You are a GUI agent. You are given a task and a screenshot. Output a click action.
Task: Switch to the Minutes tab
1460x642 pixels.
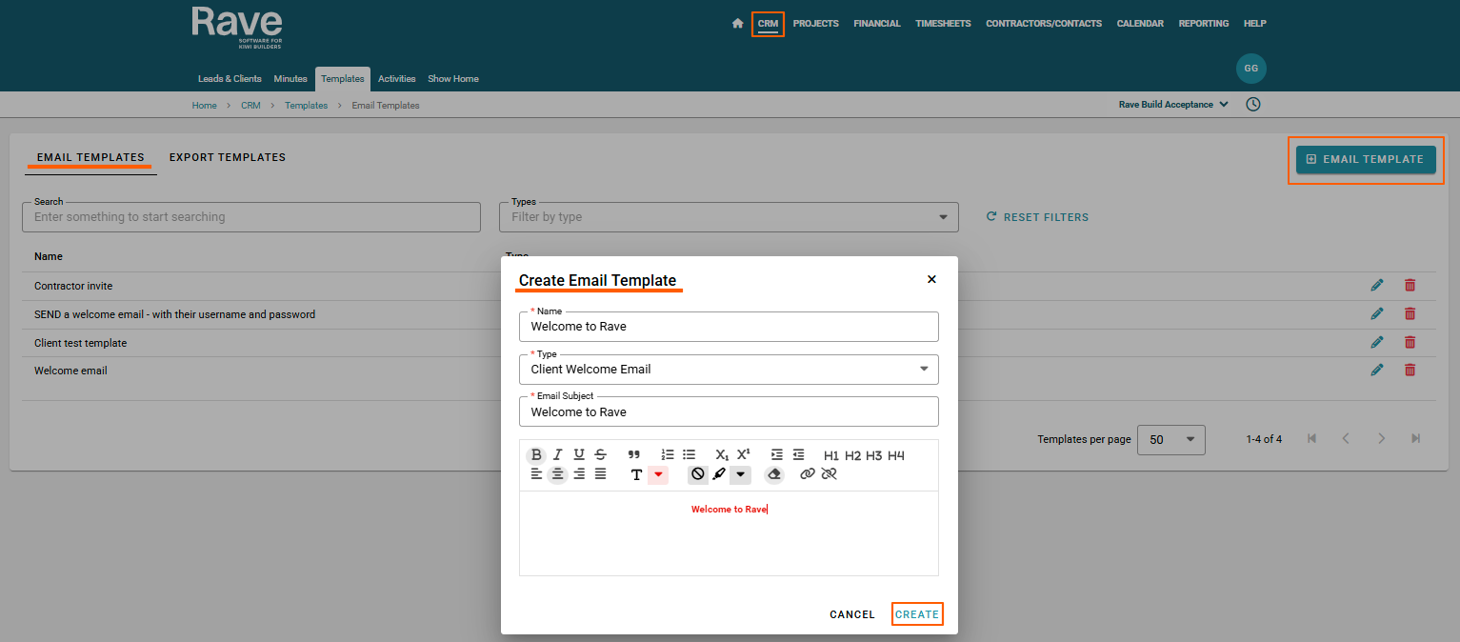click(x=290, y=79)
